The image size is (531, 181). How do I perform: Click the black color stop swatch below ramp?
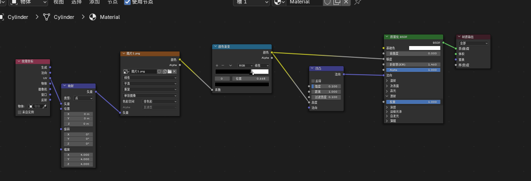click(242, 84)
